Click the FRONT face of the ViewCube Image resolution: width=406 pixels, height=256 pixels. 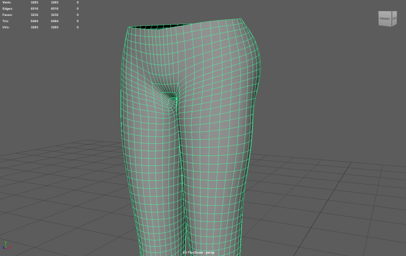tap(385, 19)
